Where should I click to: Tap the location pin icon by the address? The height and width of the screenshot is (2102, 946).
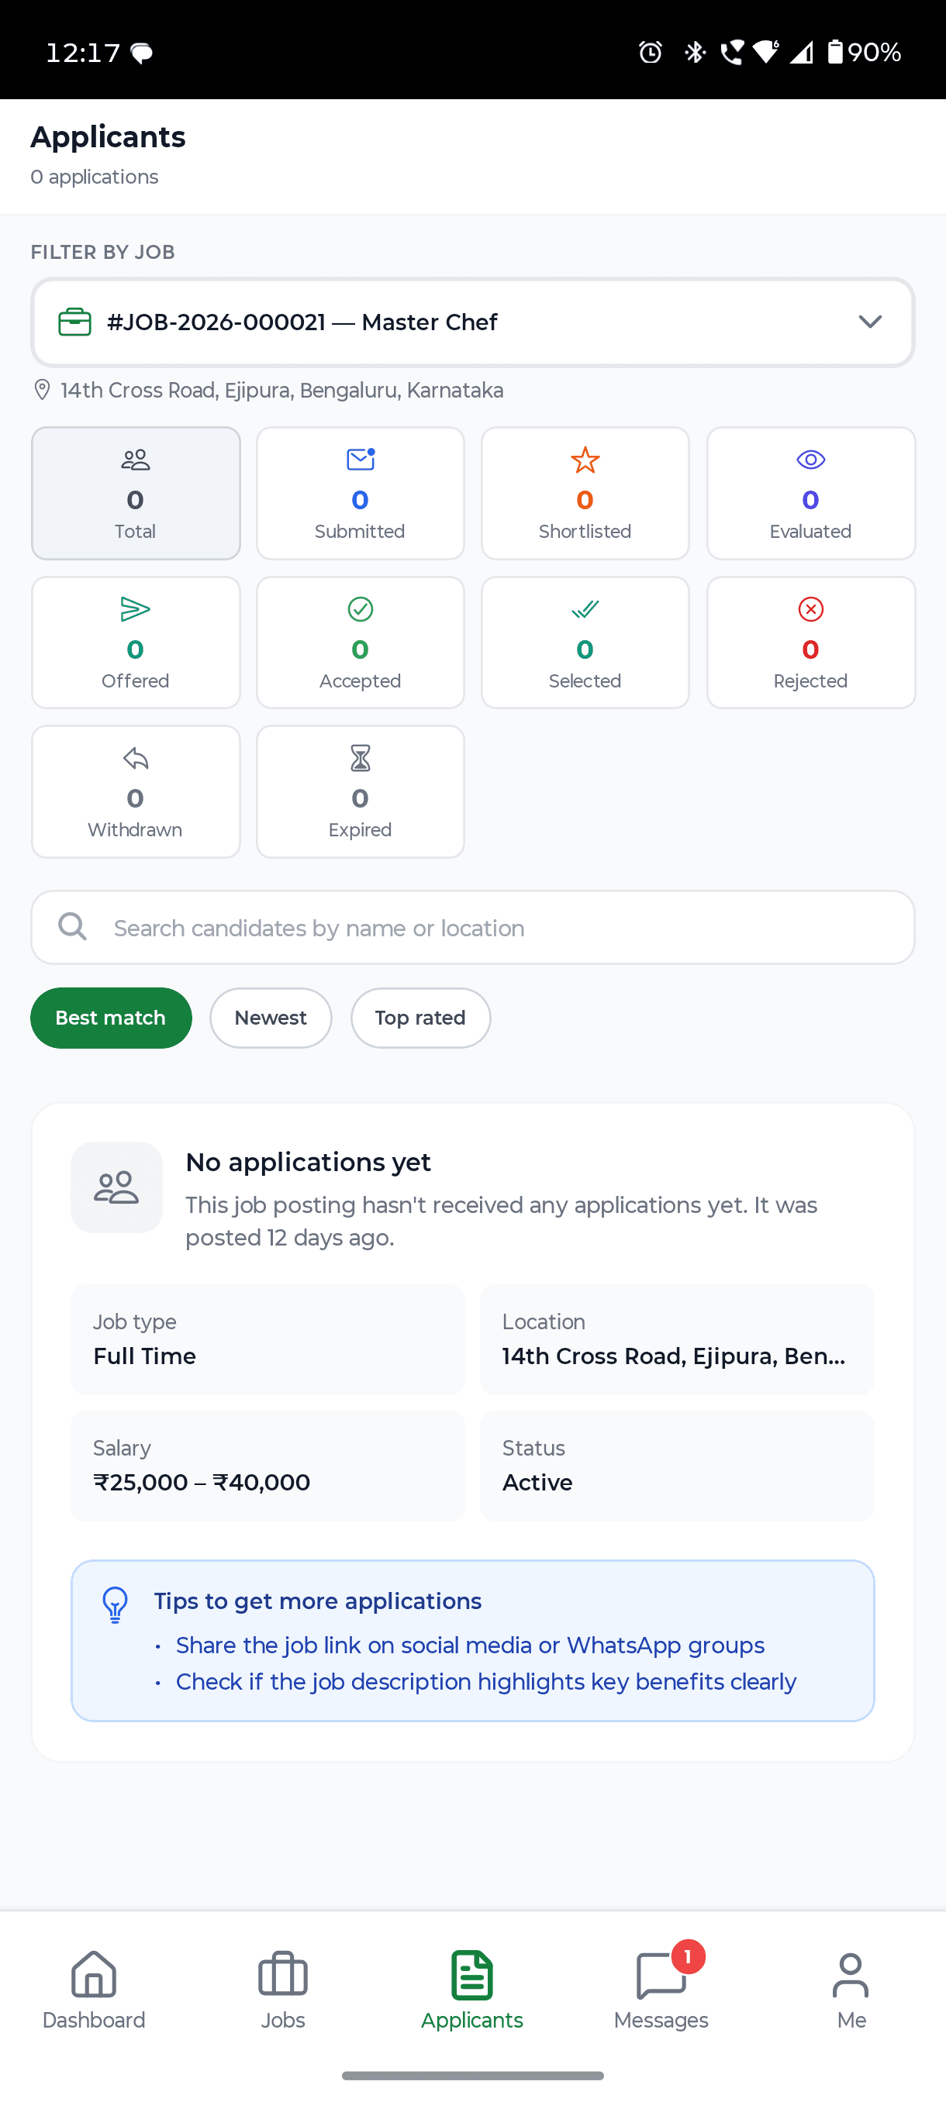click(42, 390)
